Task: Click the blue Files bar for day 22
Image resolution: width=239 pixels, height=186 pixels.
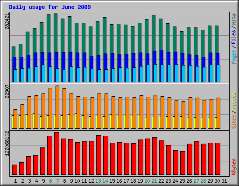Action: tap(162, 57)
